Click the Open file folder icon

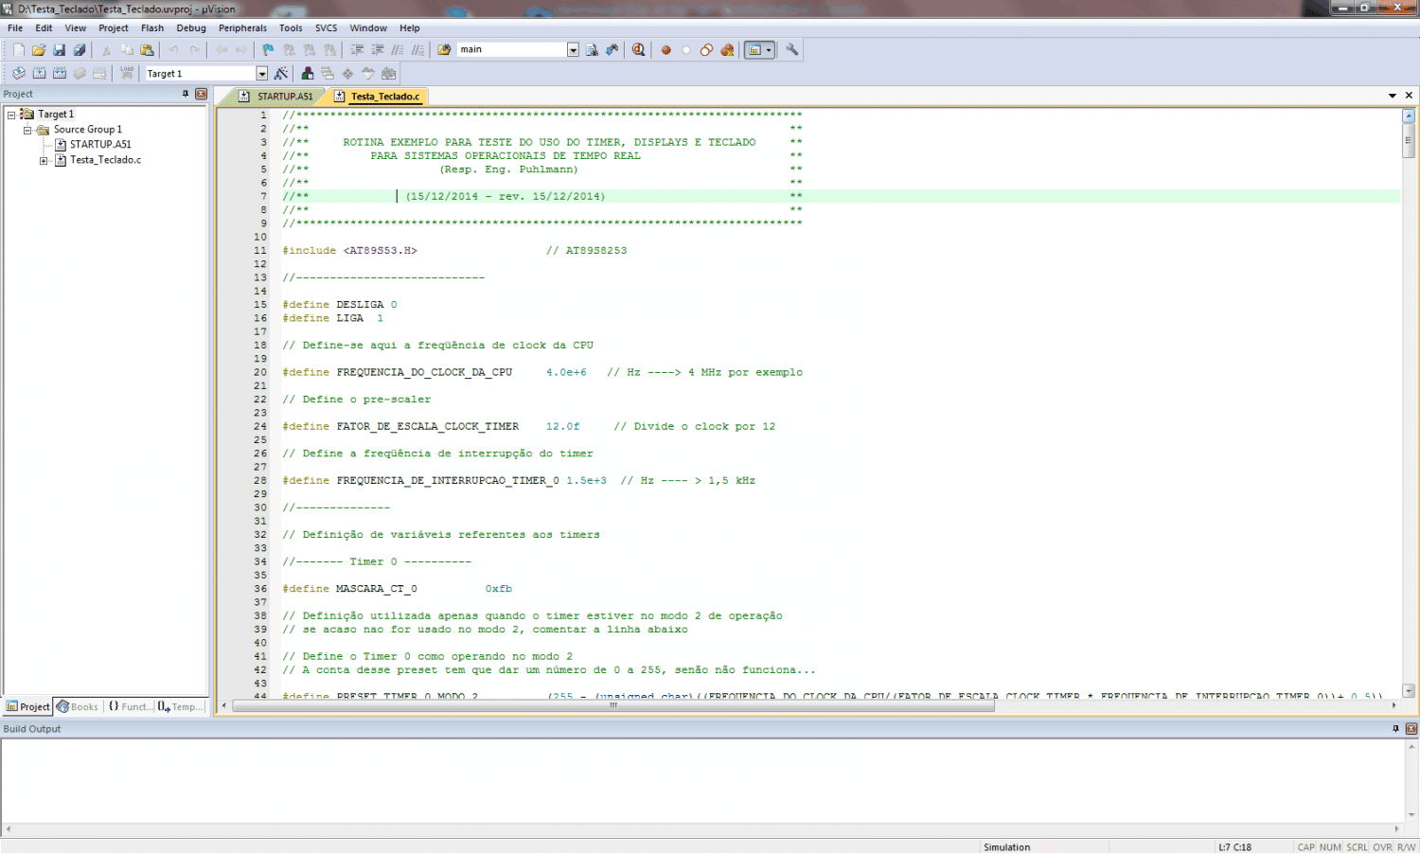click(39, 50)
